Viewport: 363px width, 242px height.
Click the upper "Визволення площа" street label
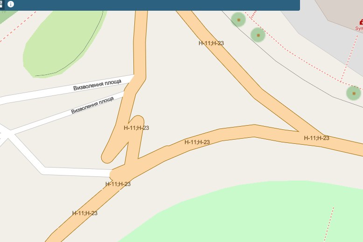coord(97,85)
